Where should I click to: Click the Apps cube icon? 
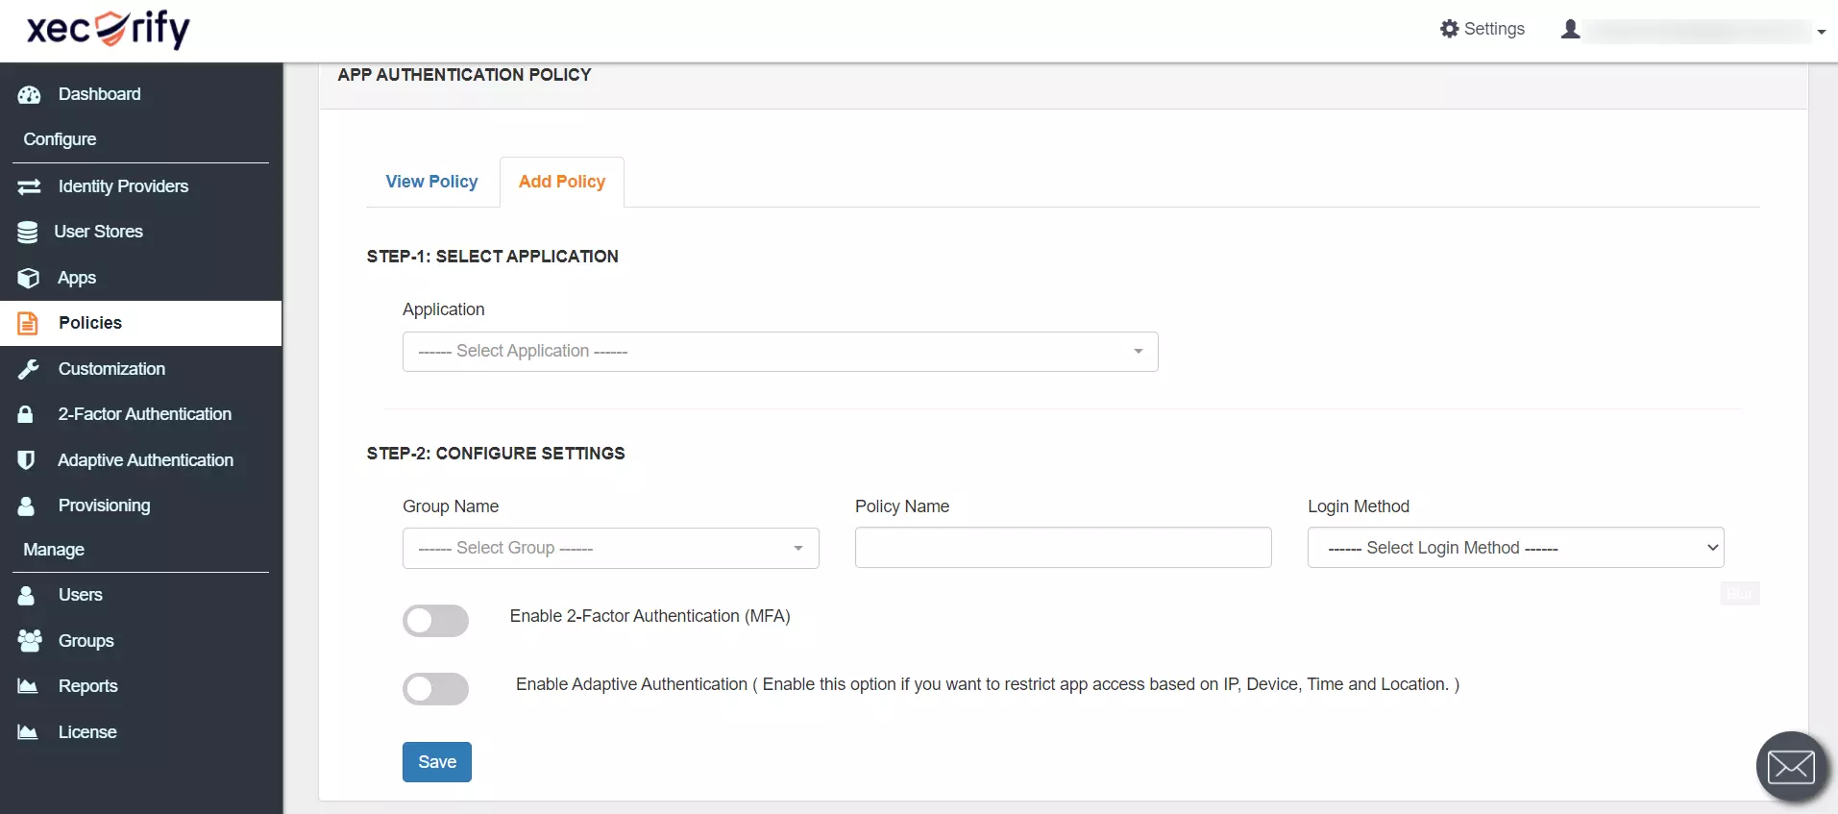click(29, 278)
